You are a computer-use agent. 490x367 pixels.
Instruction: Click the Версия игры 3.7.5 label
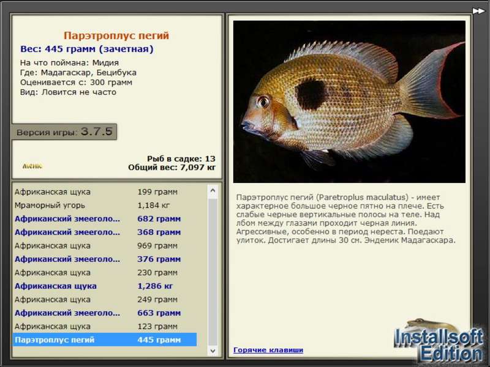(x=64, y=132)
